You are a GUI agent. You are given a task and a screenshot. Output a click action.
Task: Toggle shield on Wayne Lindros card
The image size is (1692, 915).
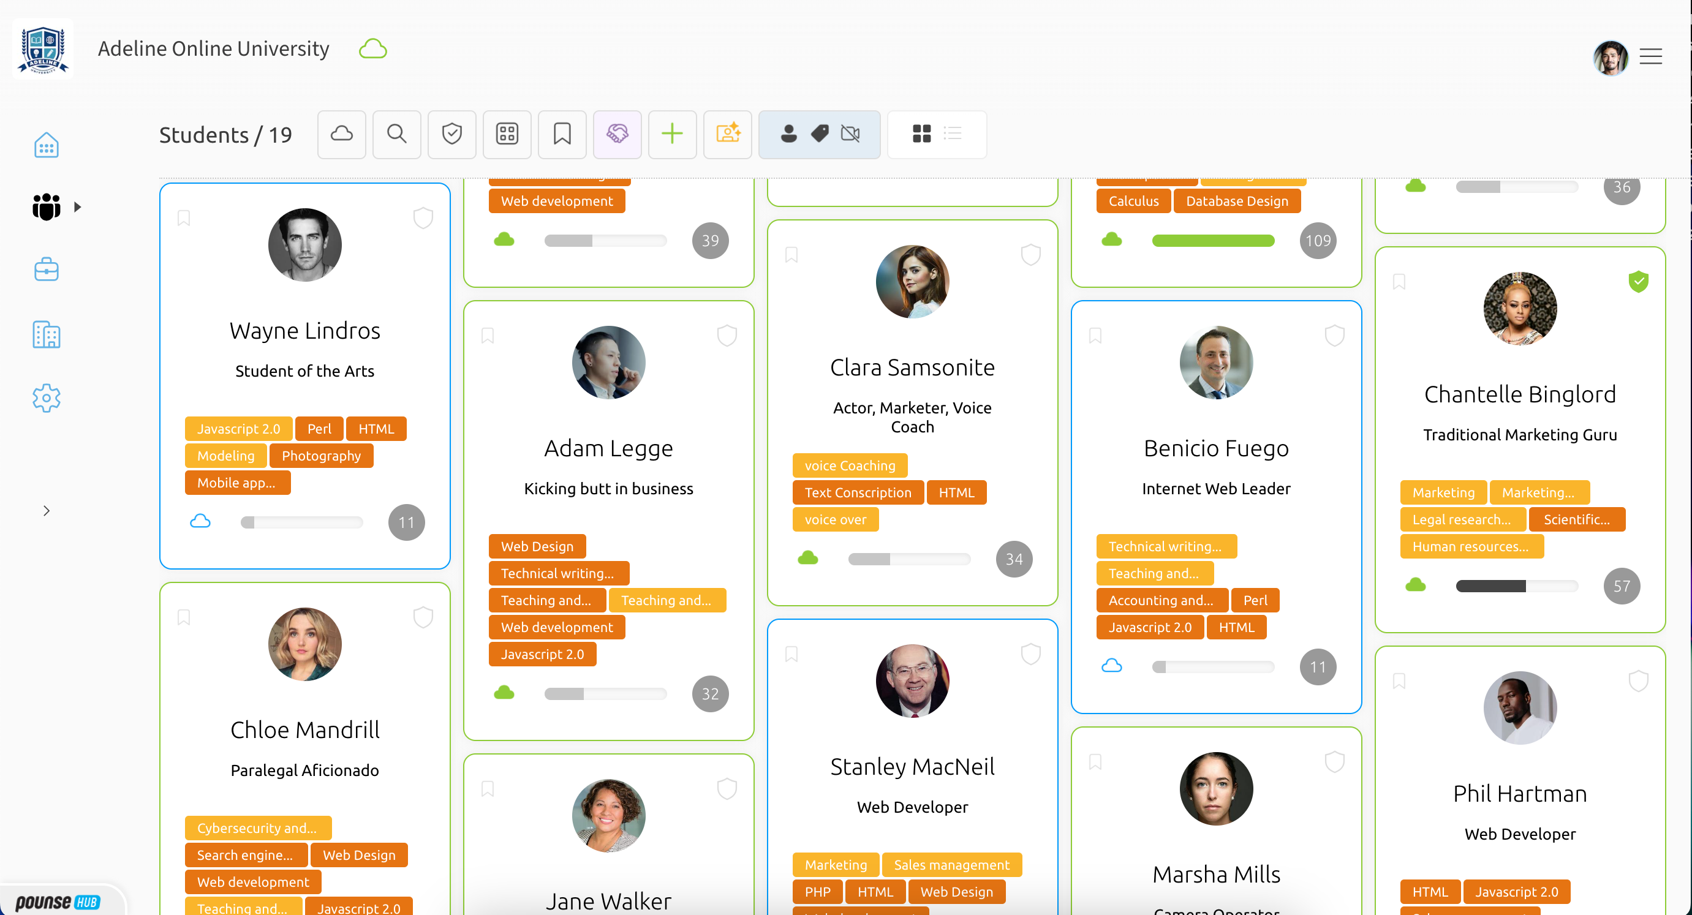pyautogui.click(x=423, y=217)
